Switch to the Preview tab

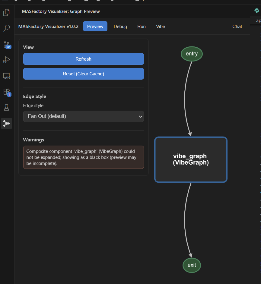click(95, 27)
